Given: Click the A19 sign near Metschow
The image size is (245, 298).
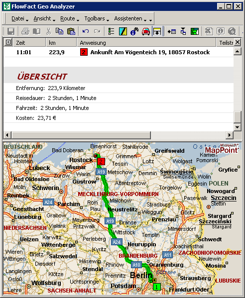Looking at the screenshot, I should click(101, 172).
